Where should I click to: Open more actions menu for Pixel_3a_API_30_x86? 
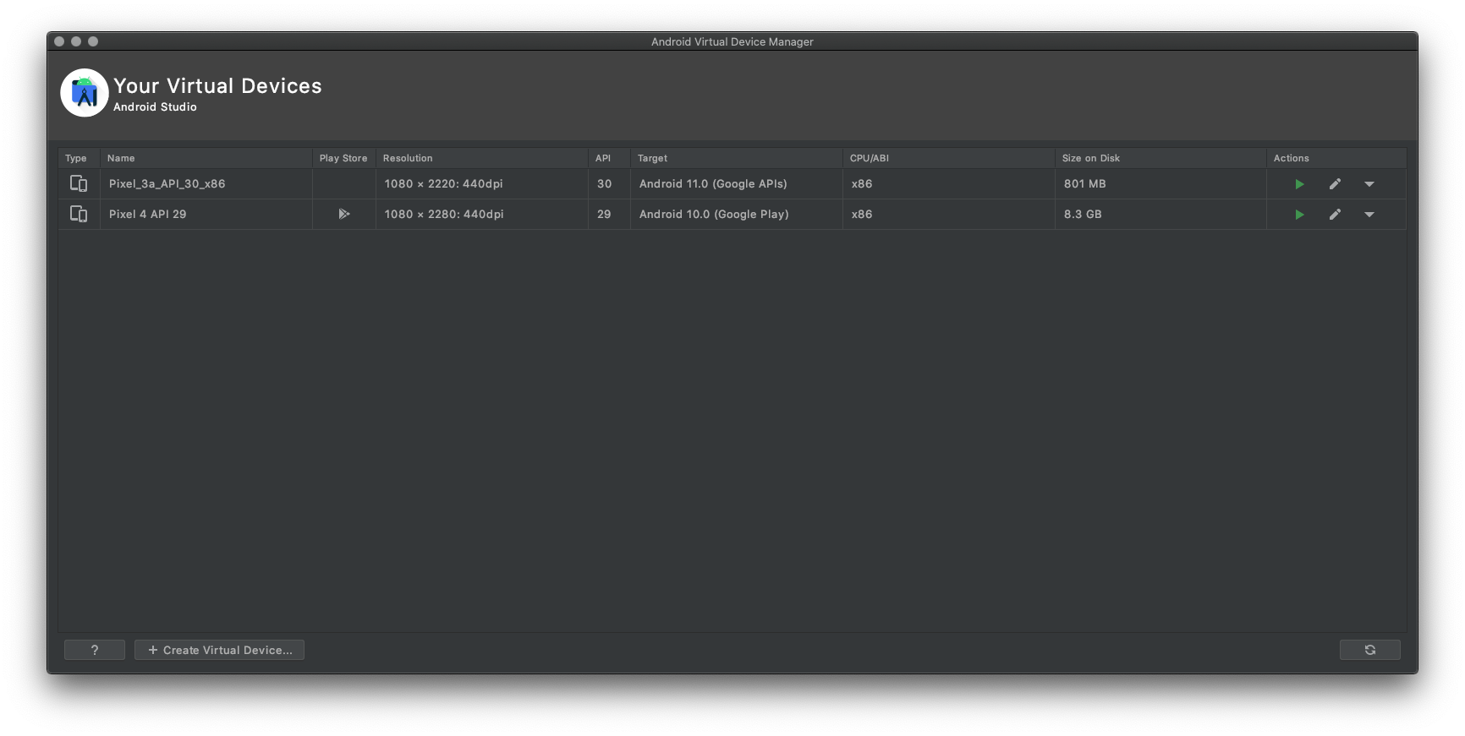pos(1369,184)
